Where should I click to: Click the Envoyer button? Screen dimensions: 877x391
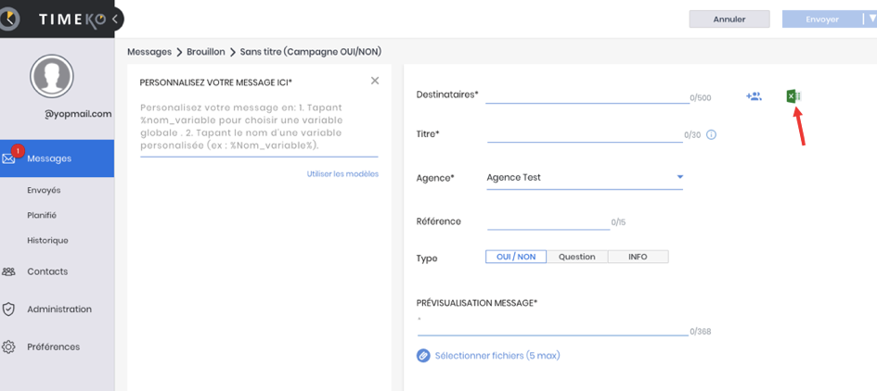[822, 19]
